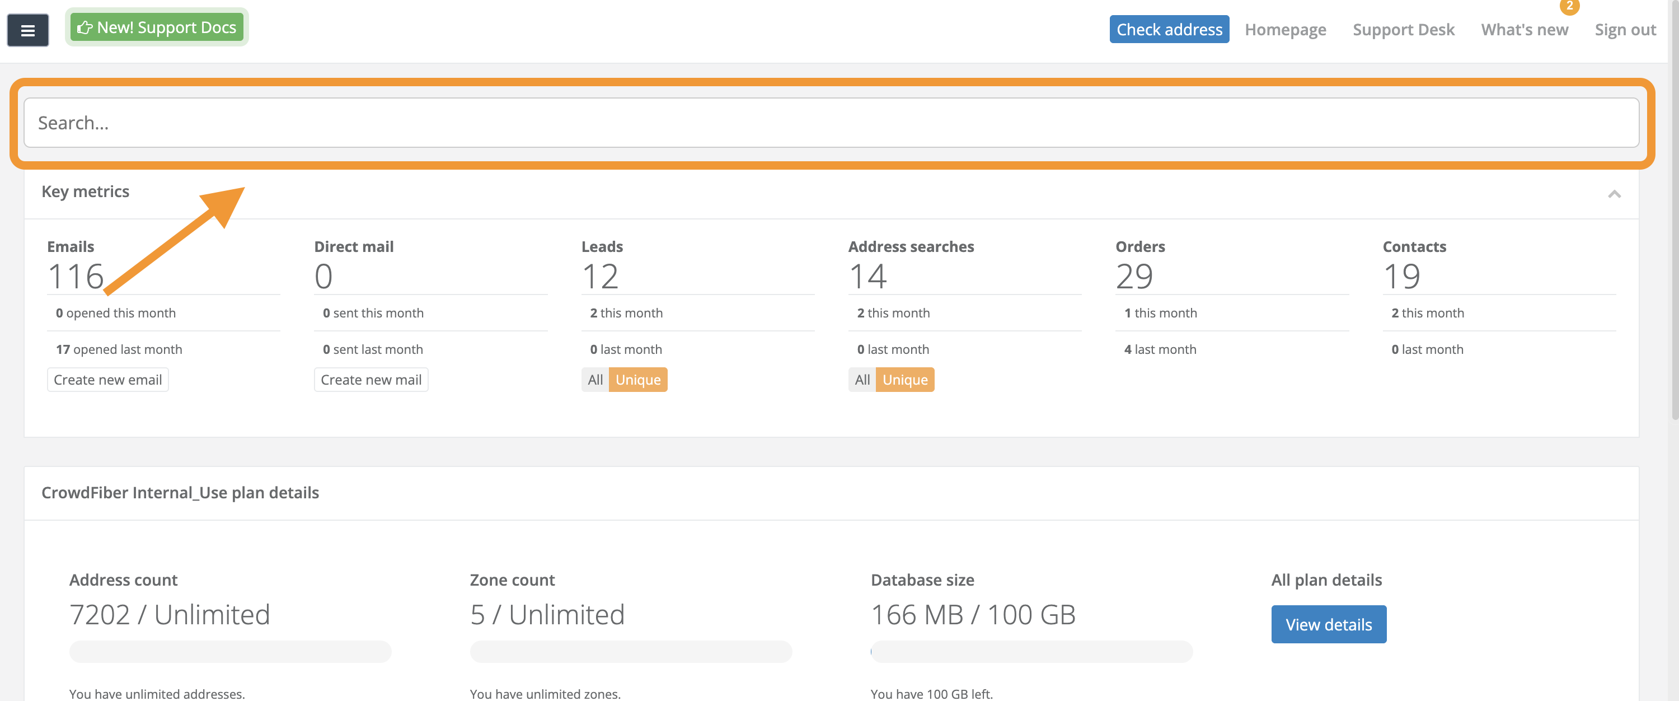Click '166 MB / 100 GB' database size value
The height and width of the screenshot is (701, 1679).
click(x=973, y=614)
